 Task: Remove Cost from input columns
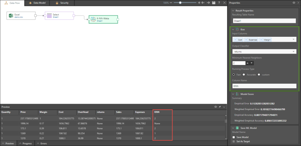coord(235,40)
